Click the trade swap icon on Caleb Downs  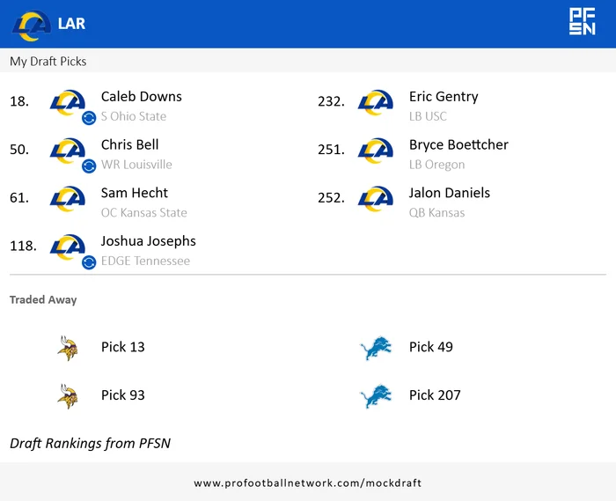coord(89,118)
